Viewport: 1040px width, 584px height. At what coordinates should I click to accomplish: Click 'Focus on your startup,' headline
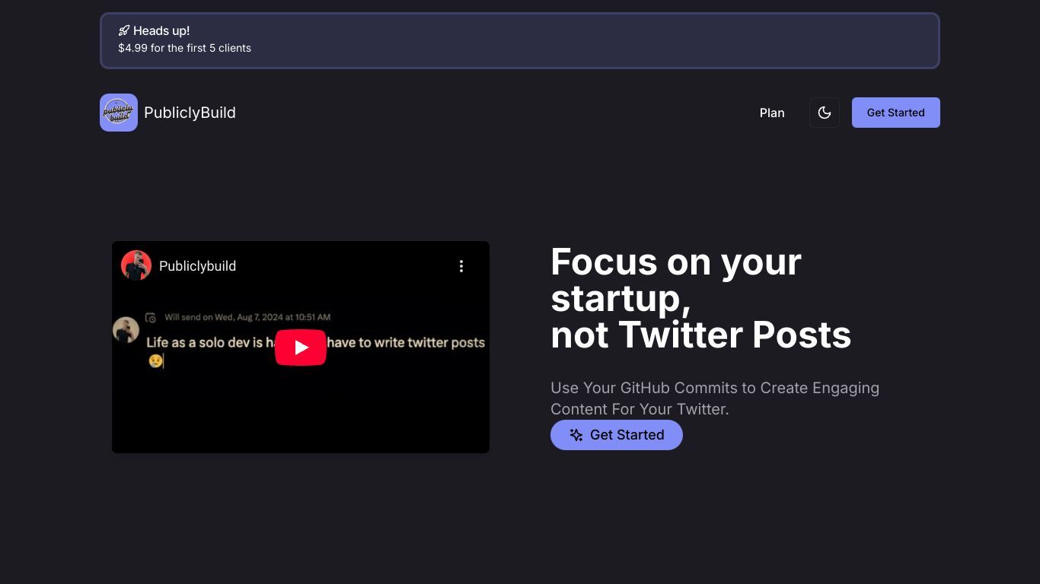pos(676,280)
